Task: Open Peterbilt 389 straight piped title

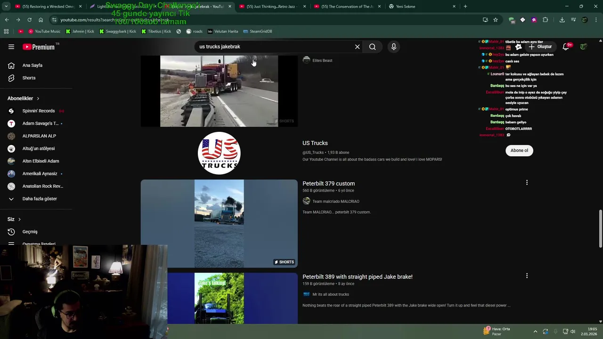Action: pyautogui.click(x=357, y=277)
